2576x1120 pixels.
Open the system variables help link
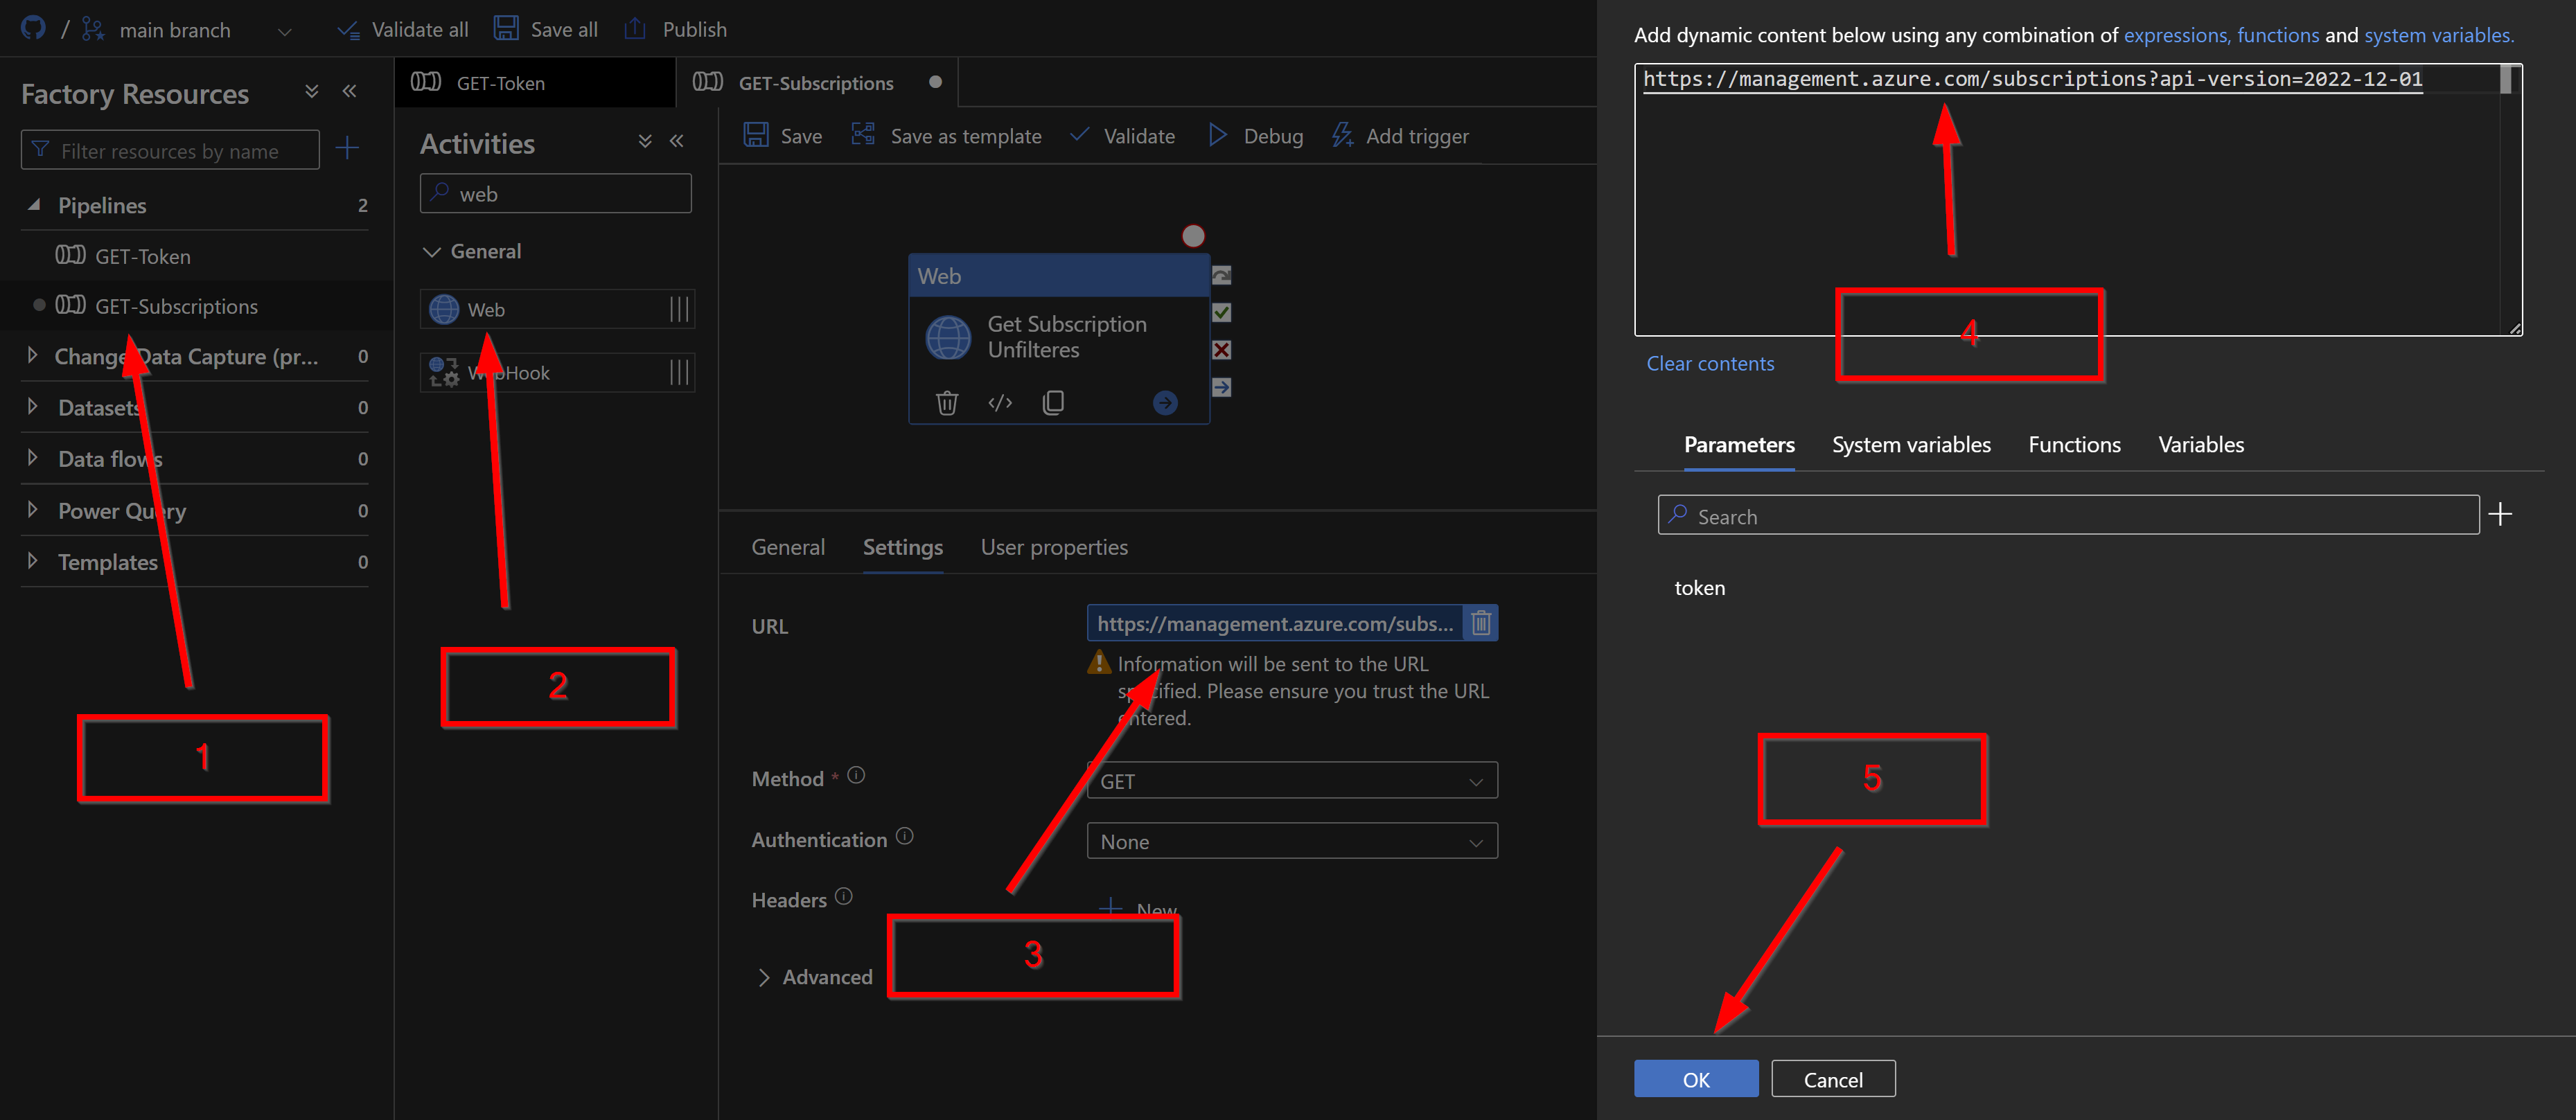coord(2438,35)
